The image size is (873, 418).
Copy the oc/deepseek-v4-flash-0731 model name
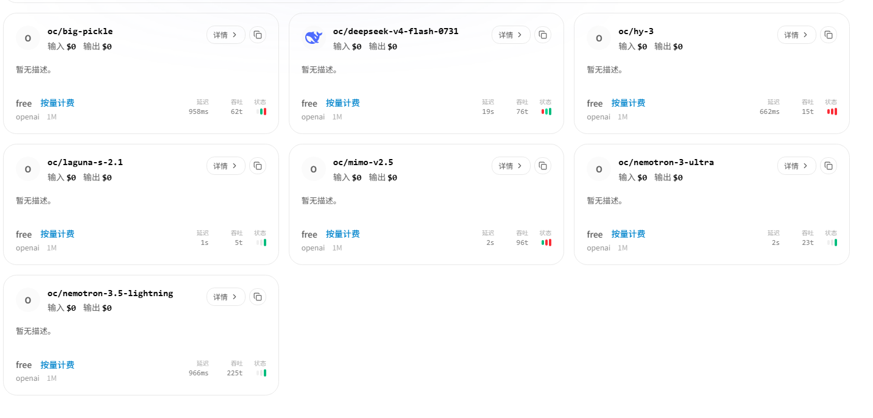(x=543, y=35)
